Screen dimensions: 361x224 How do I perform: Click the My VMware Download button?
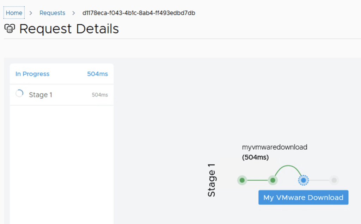tap(303, 198)
